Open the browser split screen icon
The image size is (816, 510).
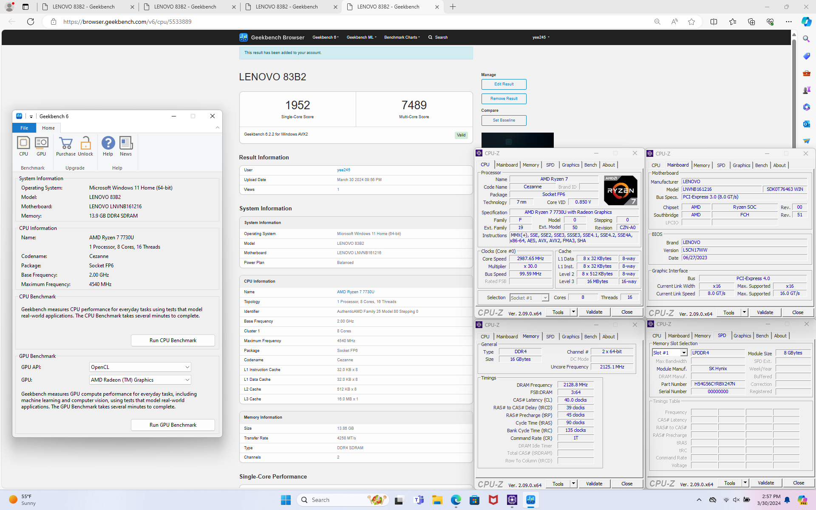click(714, 22)
